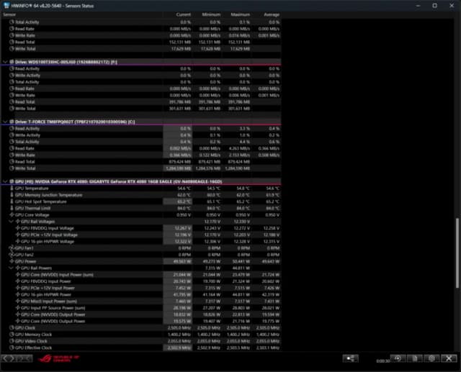Click the Republic of Gamers logo
The width and height of the screenshot is (461, 372).
pos(59,358)
